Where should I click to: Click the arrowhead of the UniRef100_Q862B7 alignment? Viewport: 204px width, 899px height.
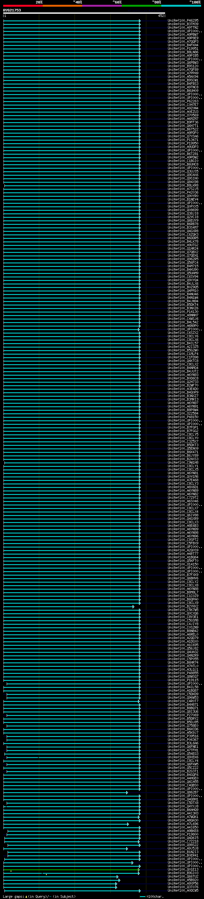pos(127,792)
